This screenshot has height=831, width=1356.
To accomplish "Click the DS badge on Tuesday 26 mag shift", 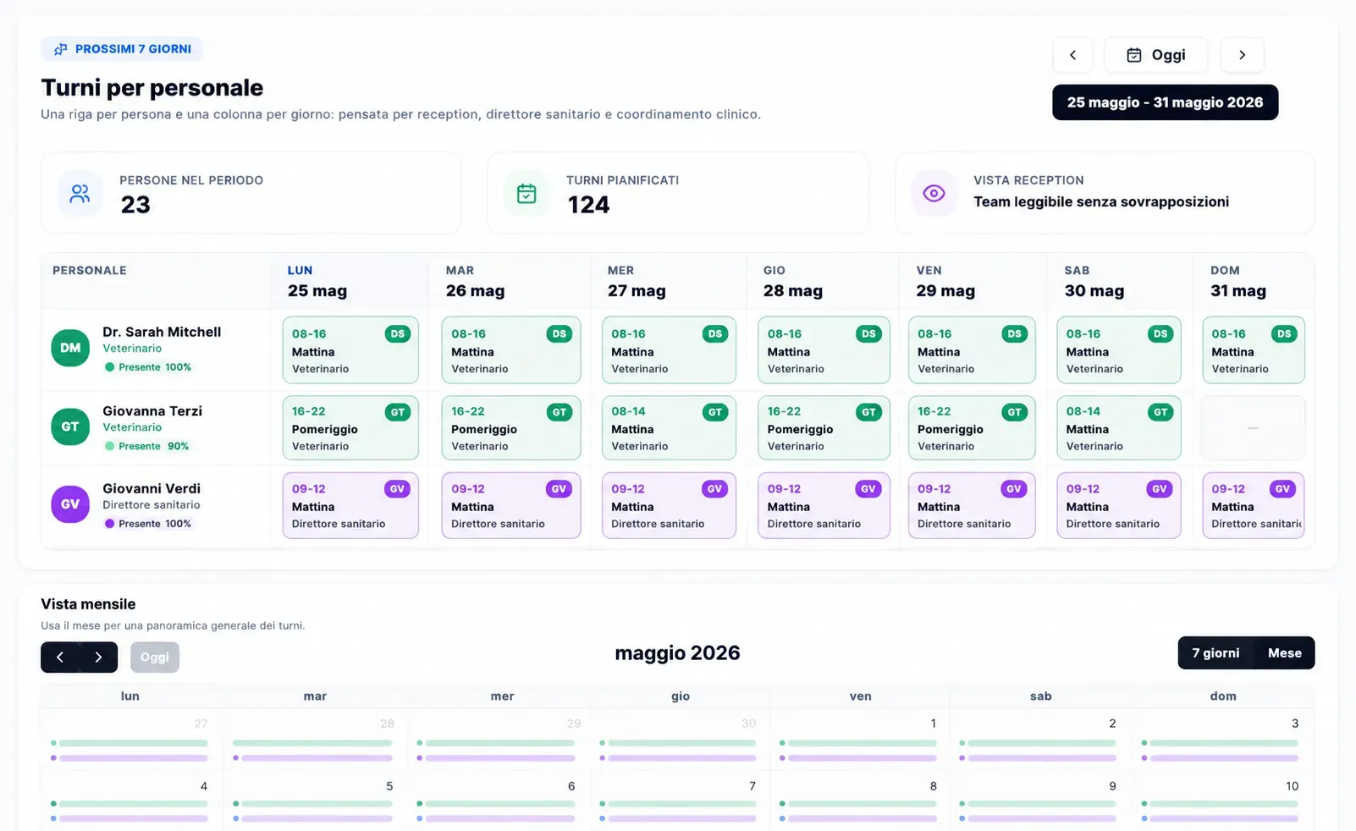I will pos(559,333).
